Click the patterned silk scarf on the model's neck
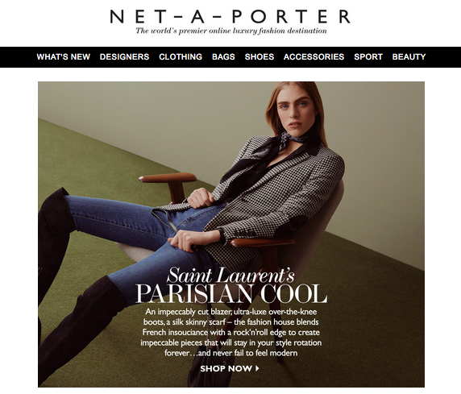The width and height of the screenshot is (461, 394). [x=291, y=140]
